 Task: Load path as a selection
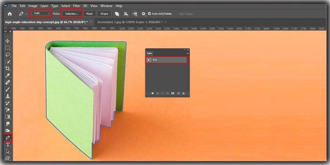pos(163,93)
